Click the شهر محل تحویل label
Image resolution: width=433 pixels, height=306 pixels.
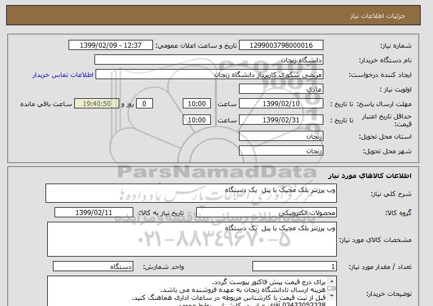click(387, 151)
